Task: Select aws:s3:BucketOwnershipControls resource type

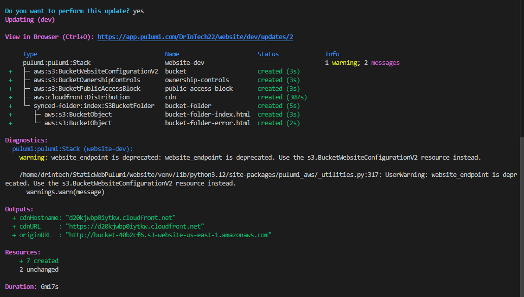Action: 87,80
